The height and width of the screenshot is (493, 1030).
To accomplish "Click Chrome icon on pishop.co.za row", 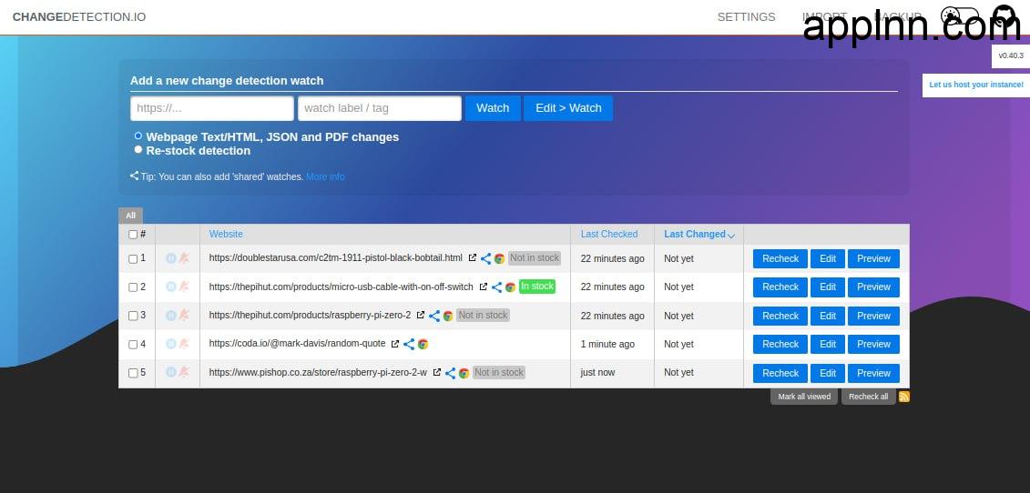I will point(464,373).
